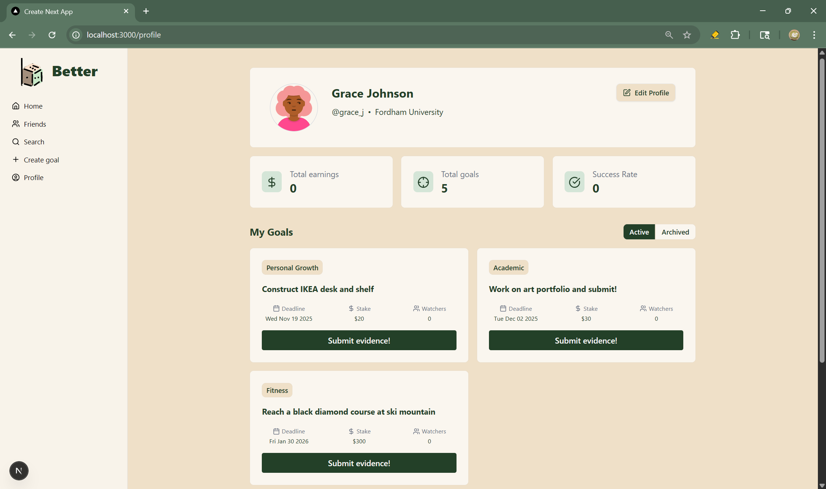Switch to Archived goals tab
Image resolution: width=826 pixels, height=489 pixels.
click(x=675, y=232)
